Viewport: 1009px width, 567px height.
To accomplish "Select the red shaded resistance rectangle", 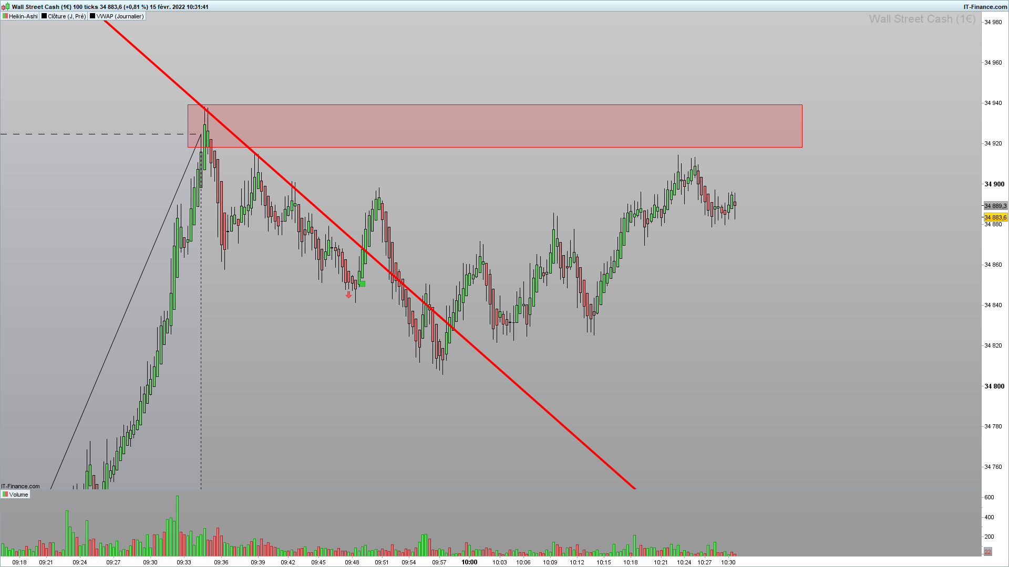I will (494, 126).
